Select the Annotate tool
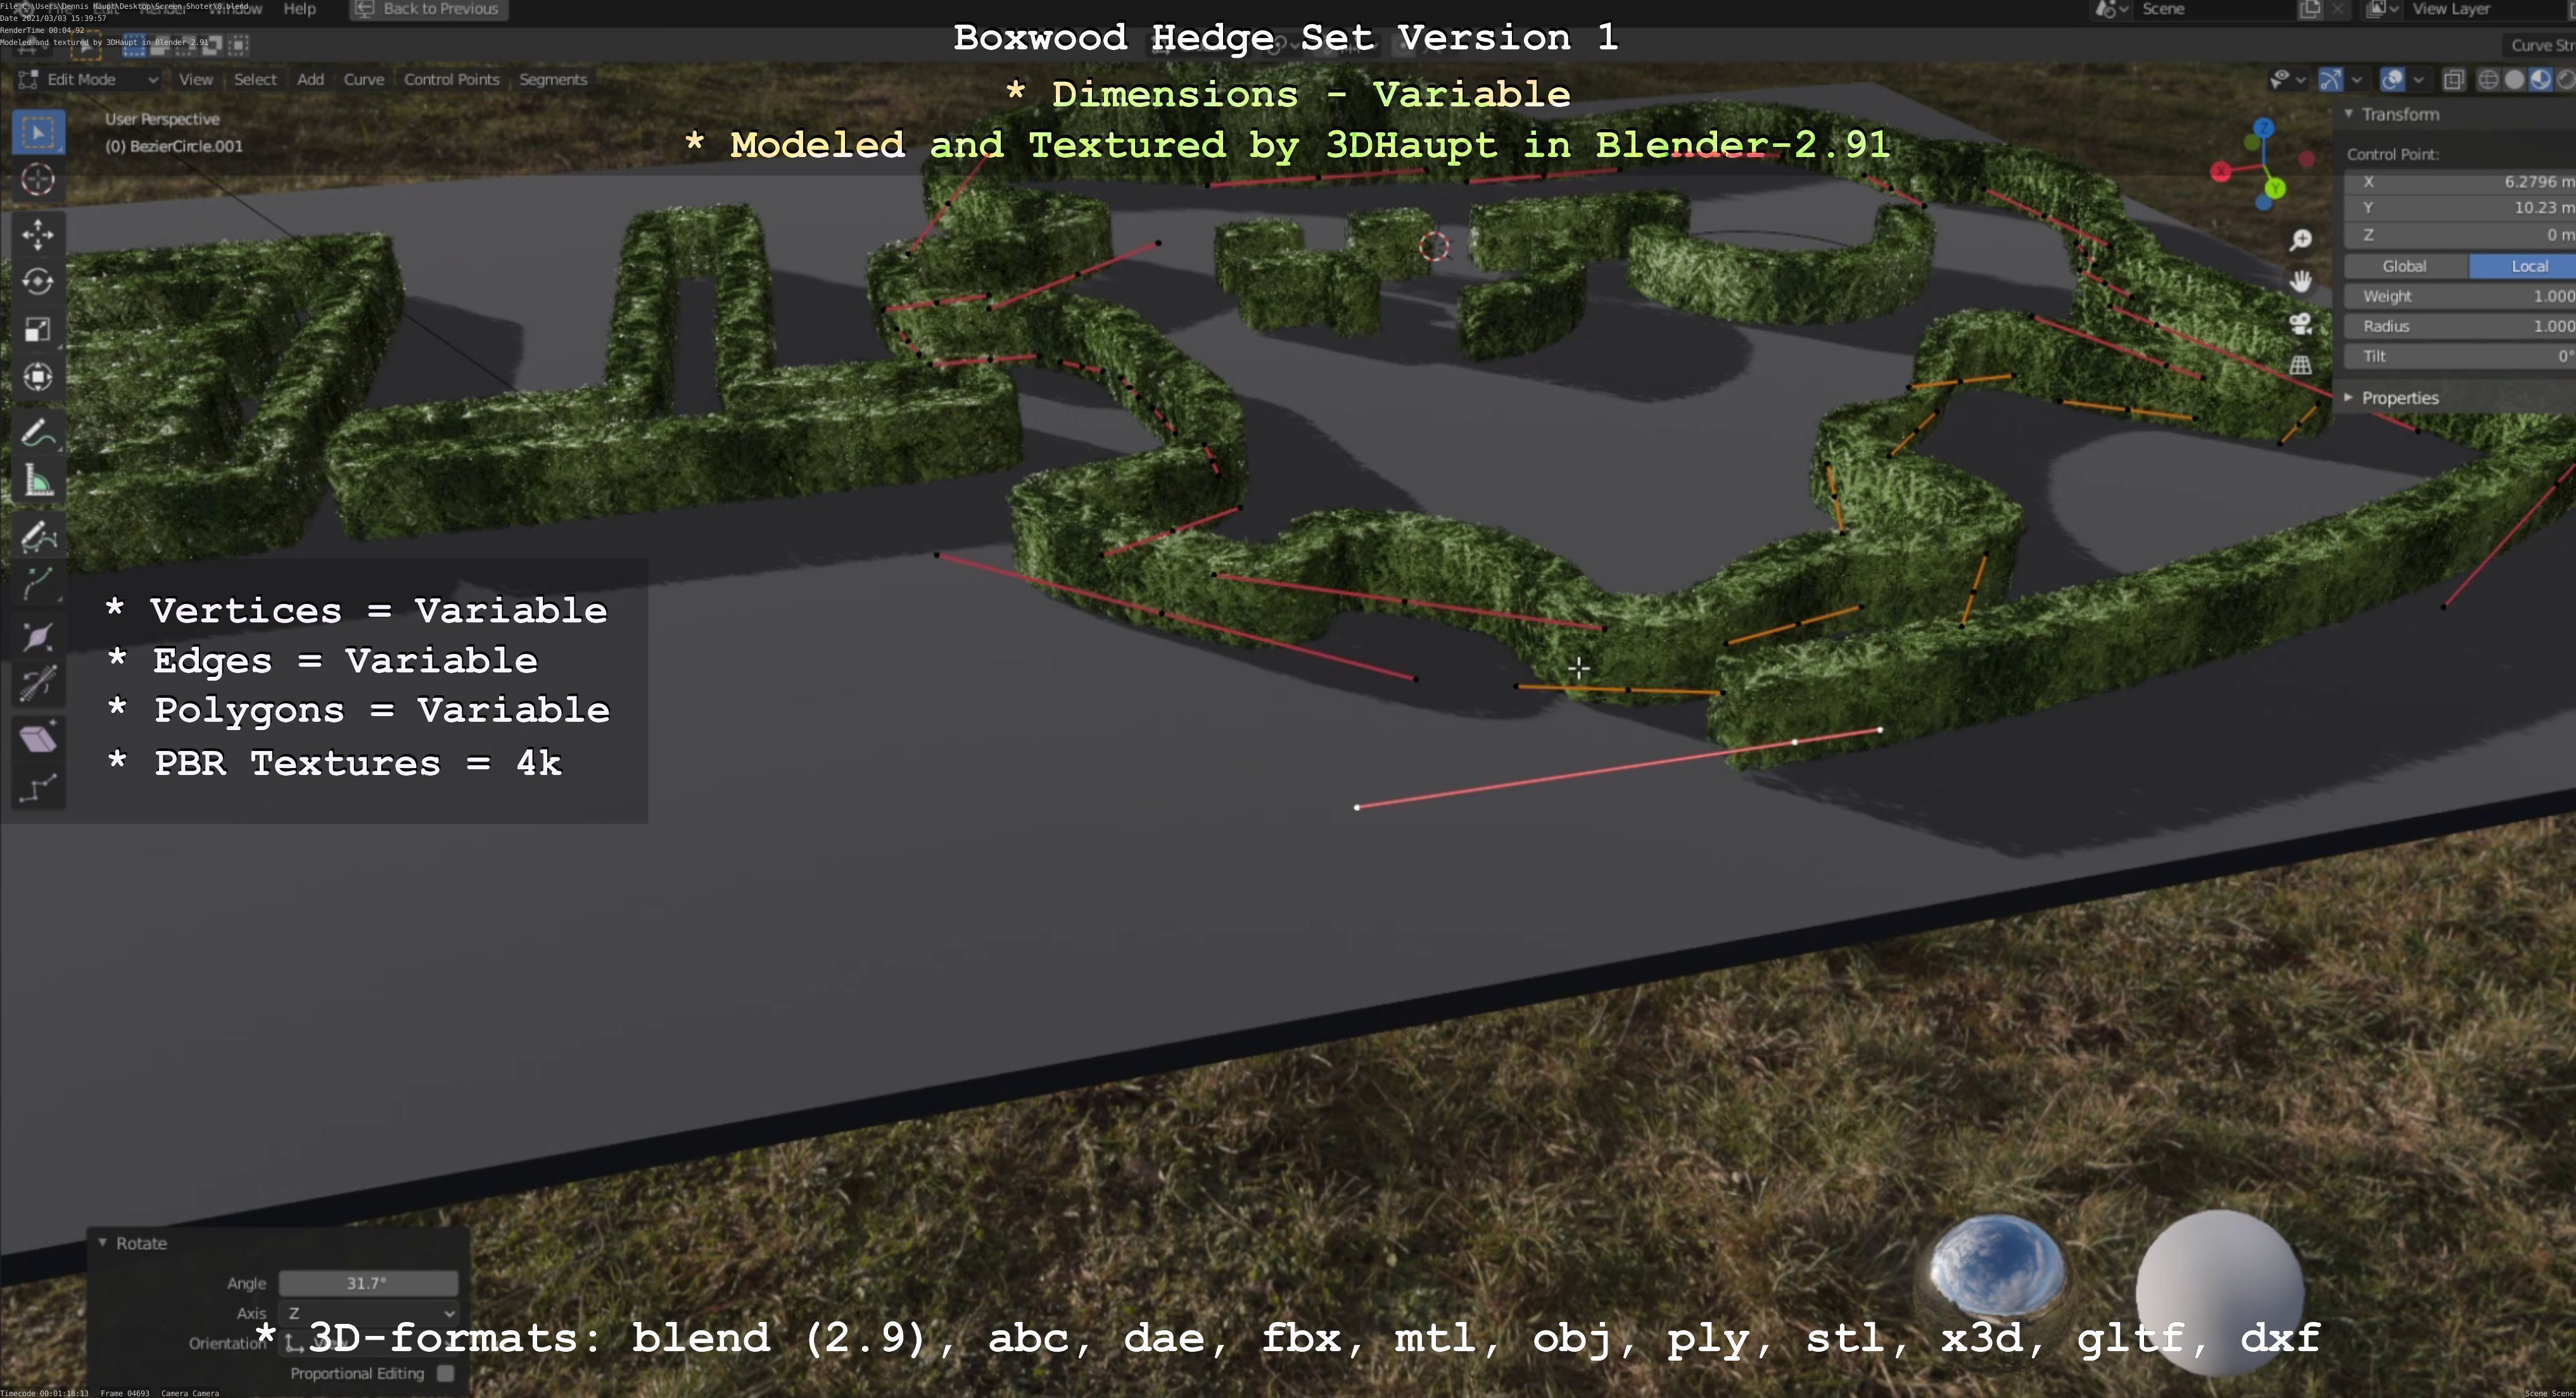The height and width of the screenshot is (1398, 2576). [x=38, y=434]
